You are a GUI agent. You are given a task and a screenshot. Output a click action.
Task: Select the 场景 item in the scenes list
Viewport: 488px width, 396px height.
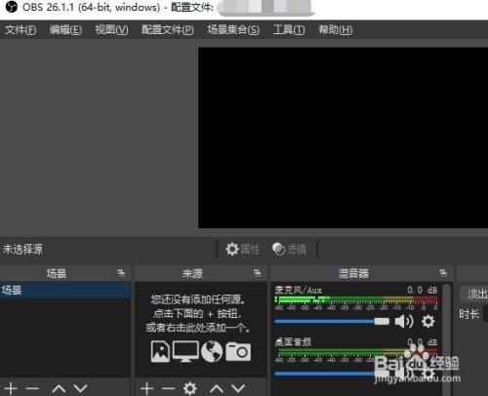pos(65,290)
